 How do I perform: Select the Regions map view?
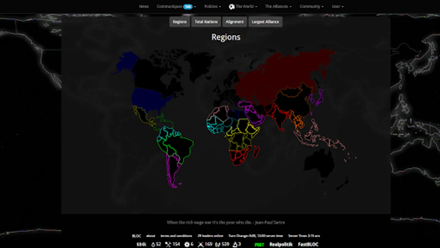click(180, 22)
